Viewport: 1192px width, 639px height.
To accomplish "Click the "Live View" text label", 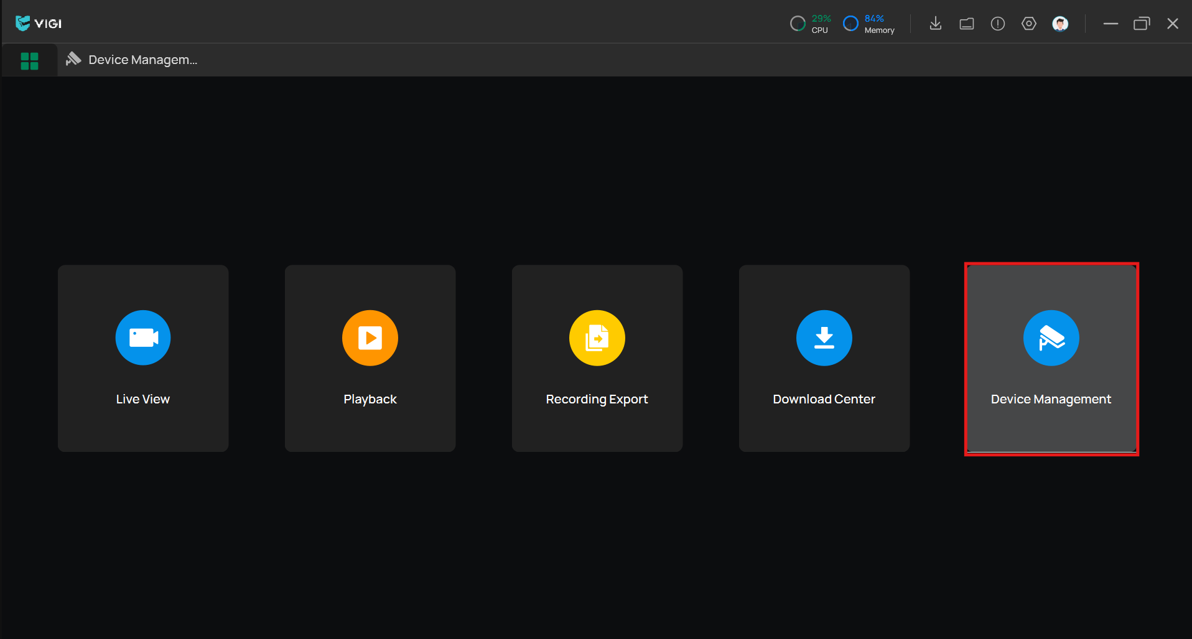I will (142, 399).
